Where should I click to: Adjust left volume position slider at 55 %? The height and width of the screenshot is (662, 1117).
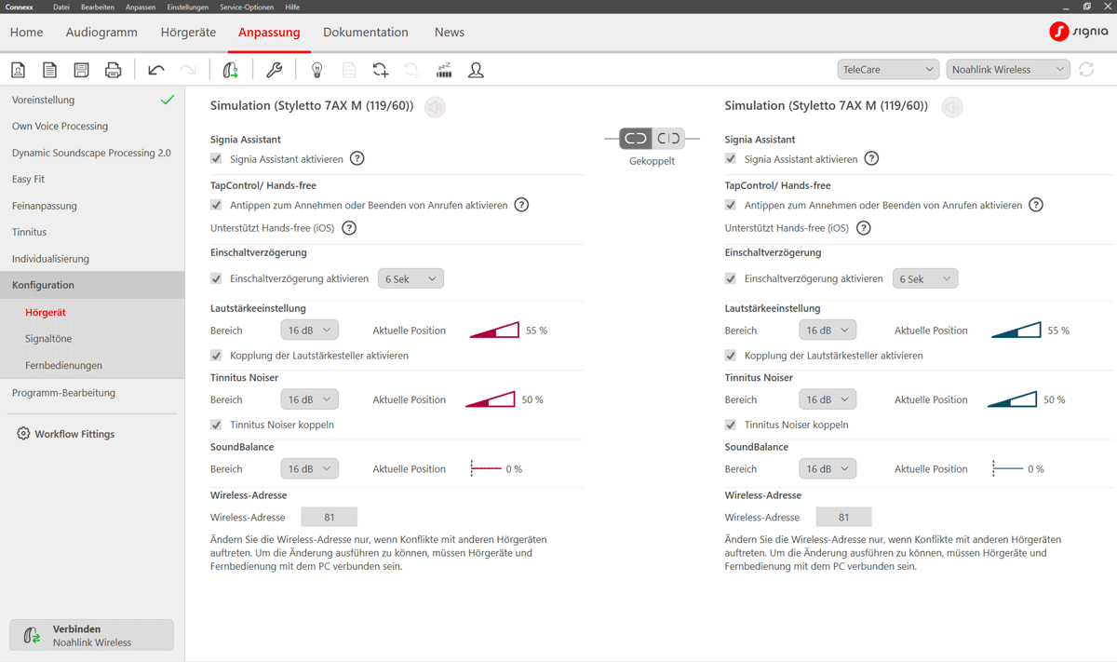493,331
